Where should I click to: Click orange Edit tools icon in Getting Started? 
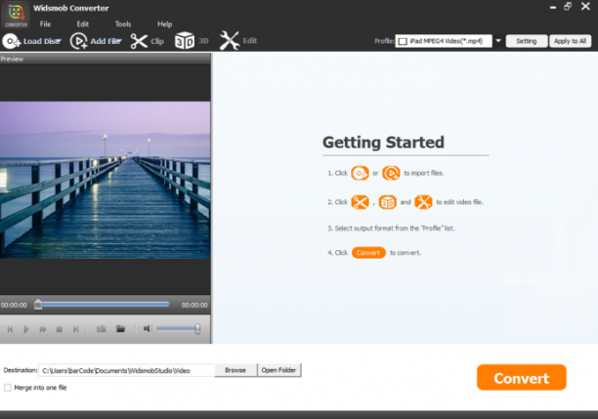423,202
